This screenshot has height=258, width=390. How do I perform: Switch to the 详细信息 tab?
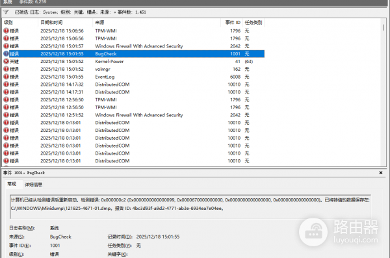pyautogui.click(x=34, y=185)
